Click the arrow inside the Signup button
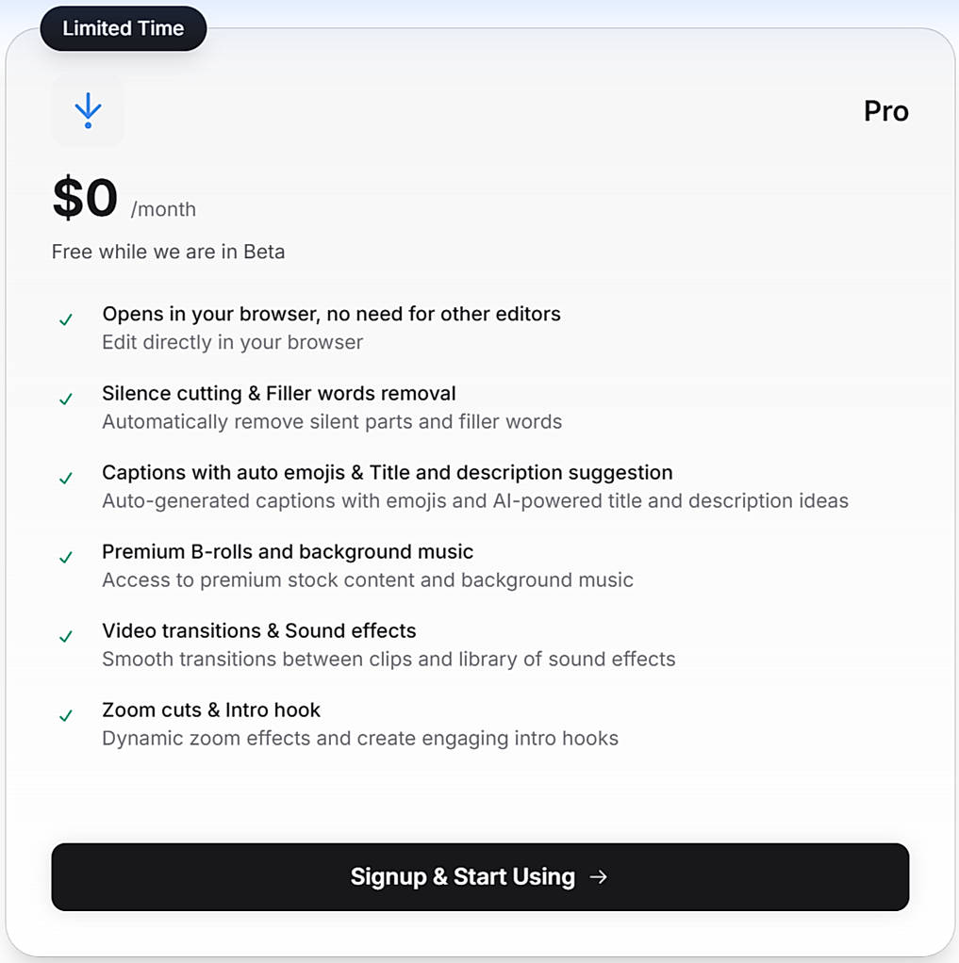Screen dimensions: 959x963 pos(600,877)
